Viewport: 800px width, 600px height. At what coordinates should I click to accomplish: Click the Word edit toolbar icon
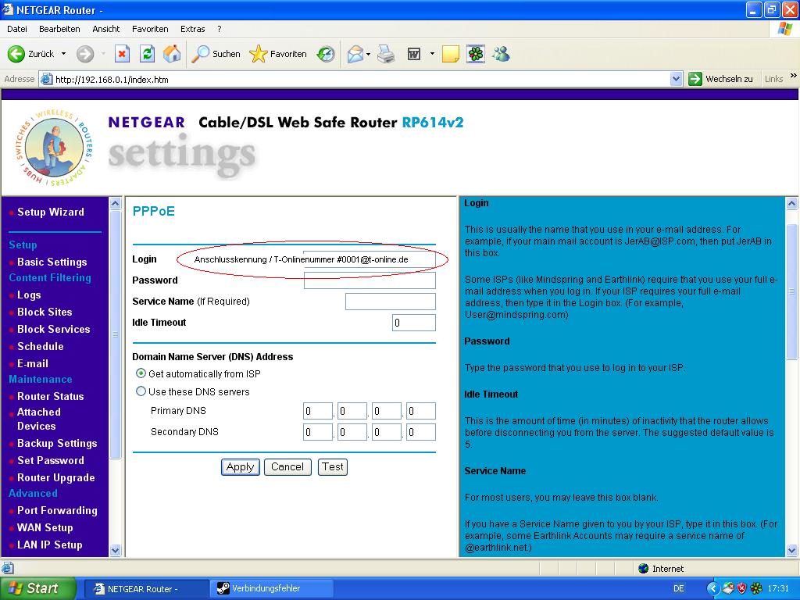point(414,54)
